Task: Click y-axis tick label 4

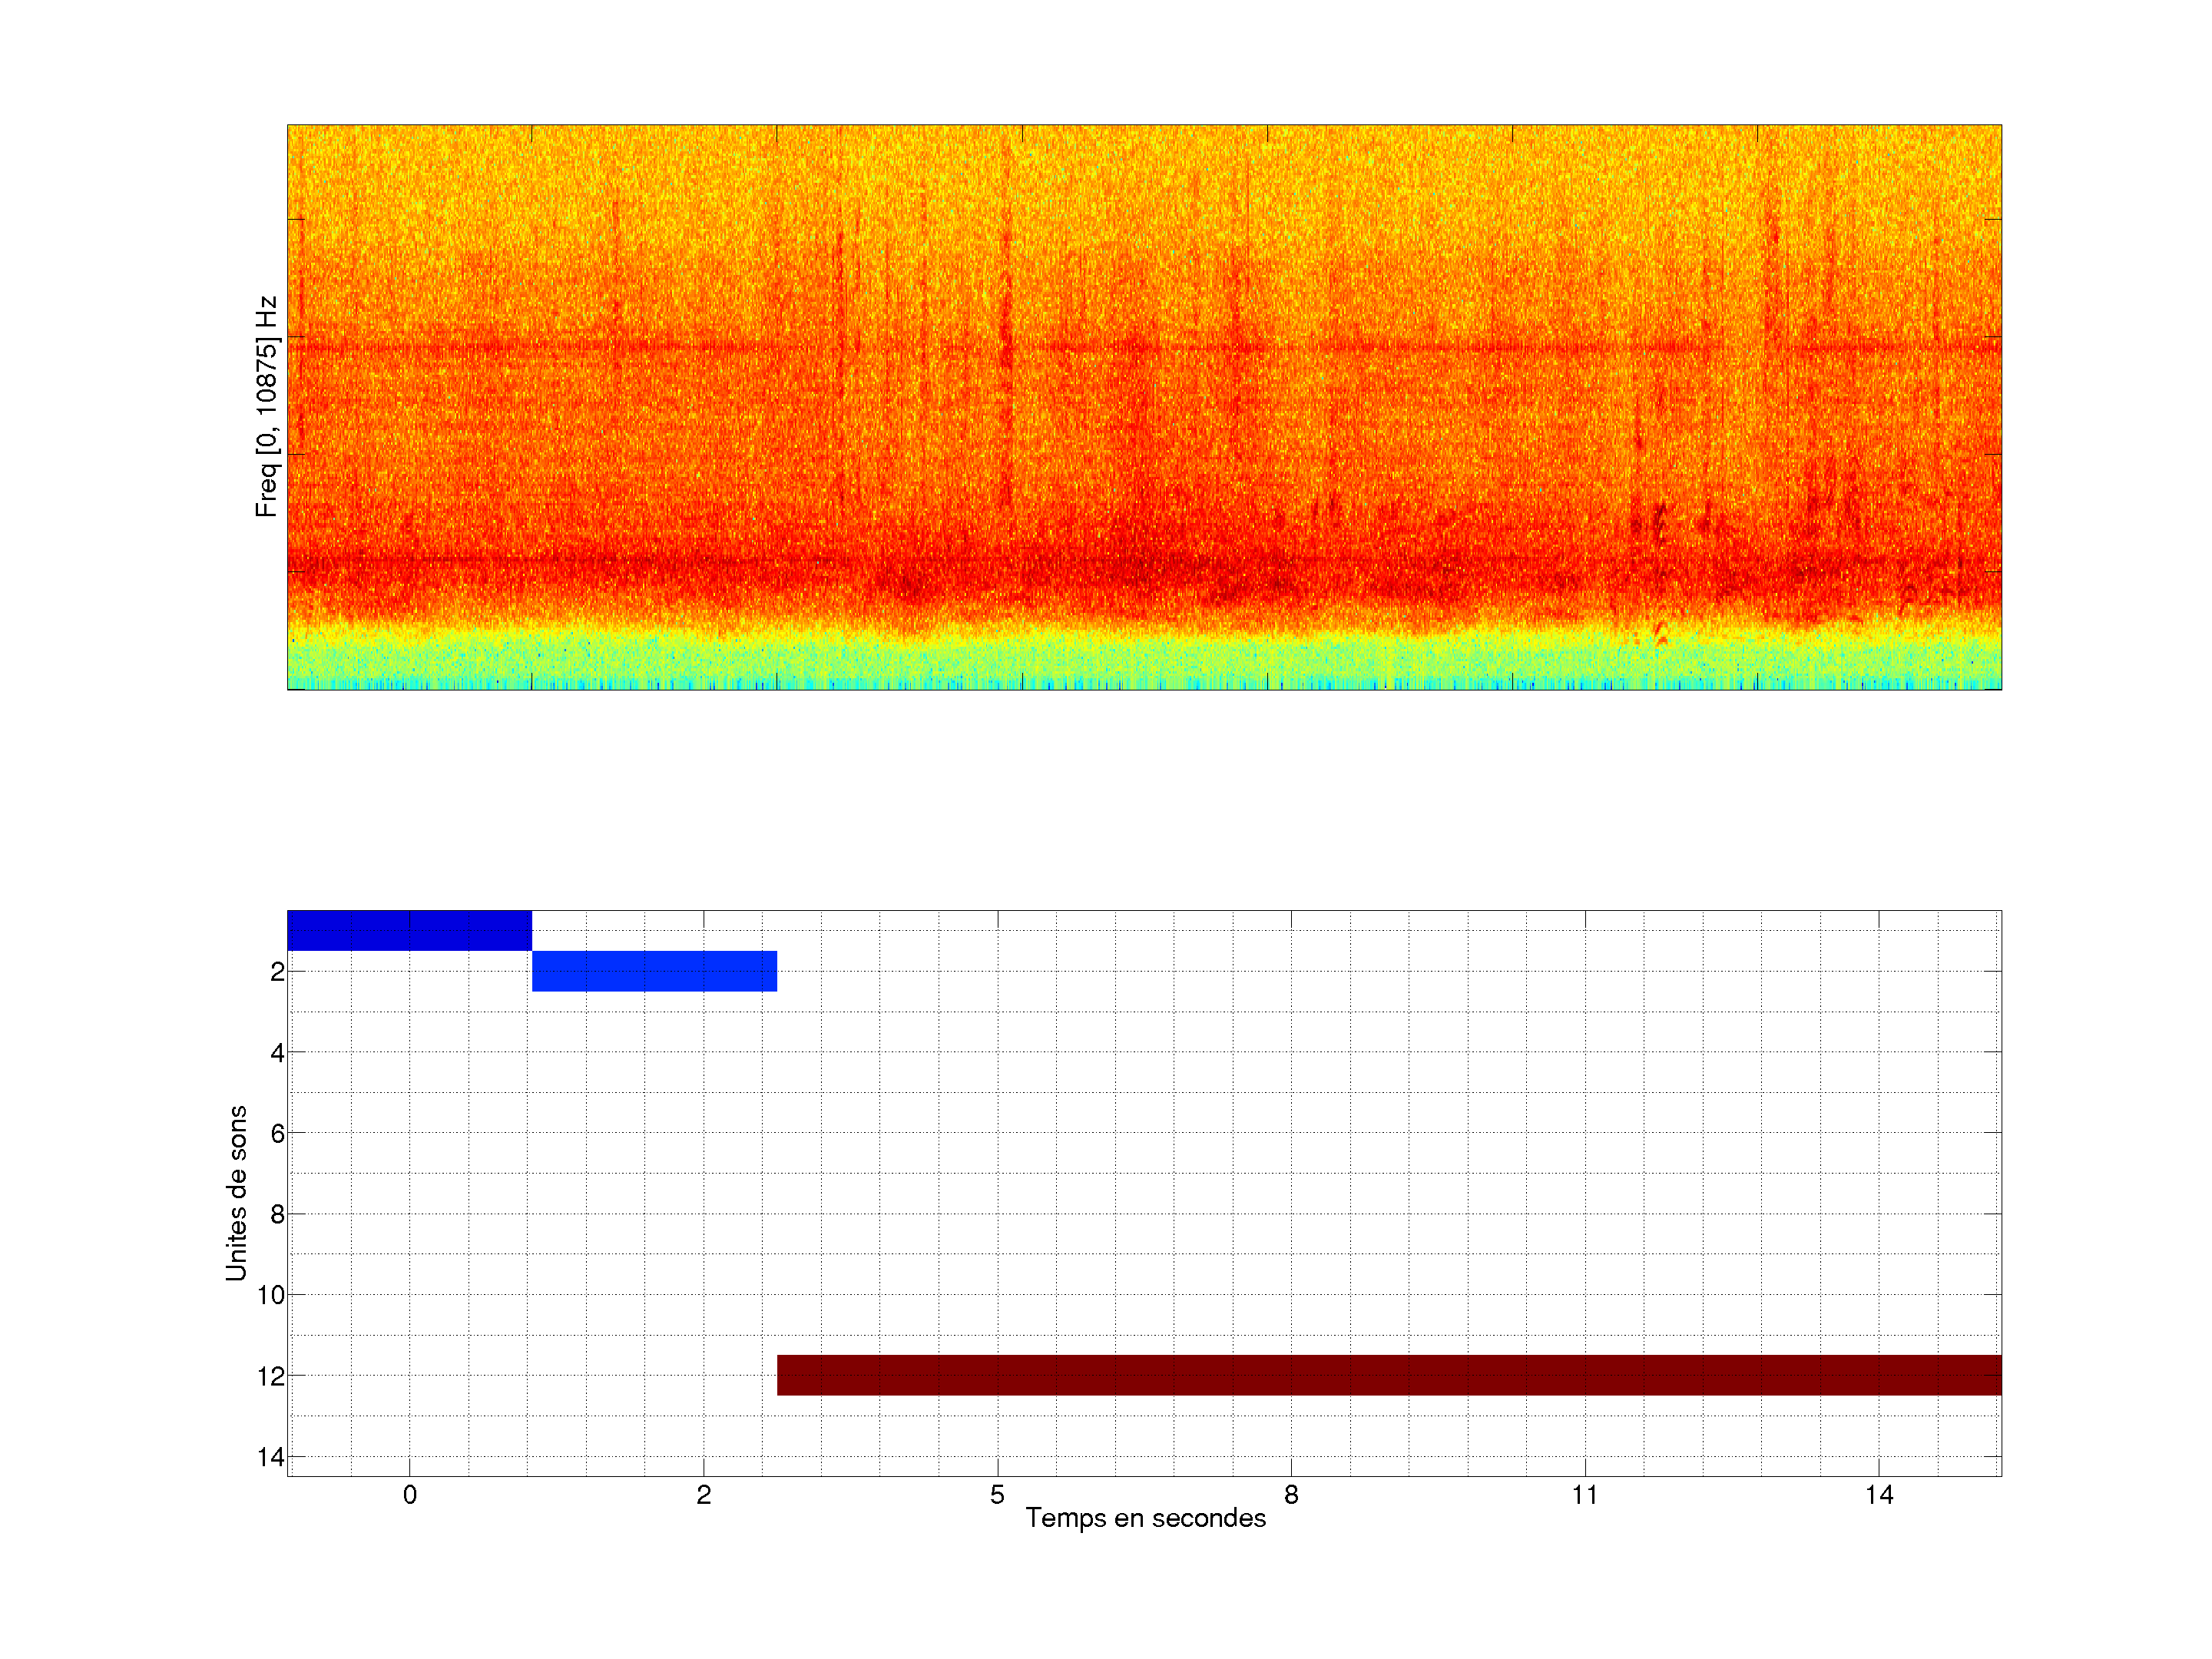Action: click(277, 1052)
